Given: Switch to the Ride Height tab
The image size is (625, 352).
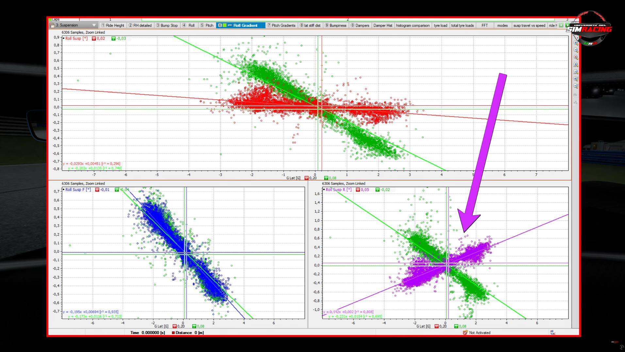Looking at the screenshot, I should point(112,25).
